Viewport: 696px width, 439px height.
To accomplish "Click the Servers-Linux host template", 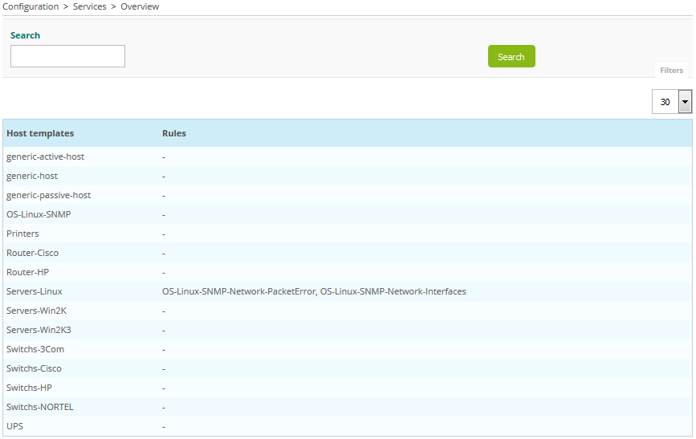I will (34, 291).
